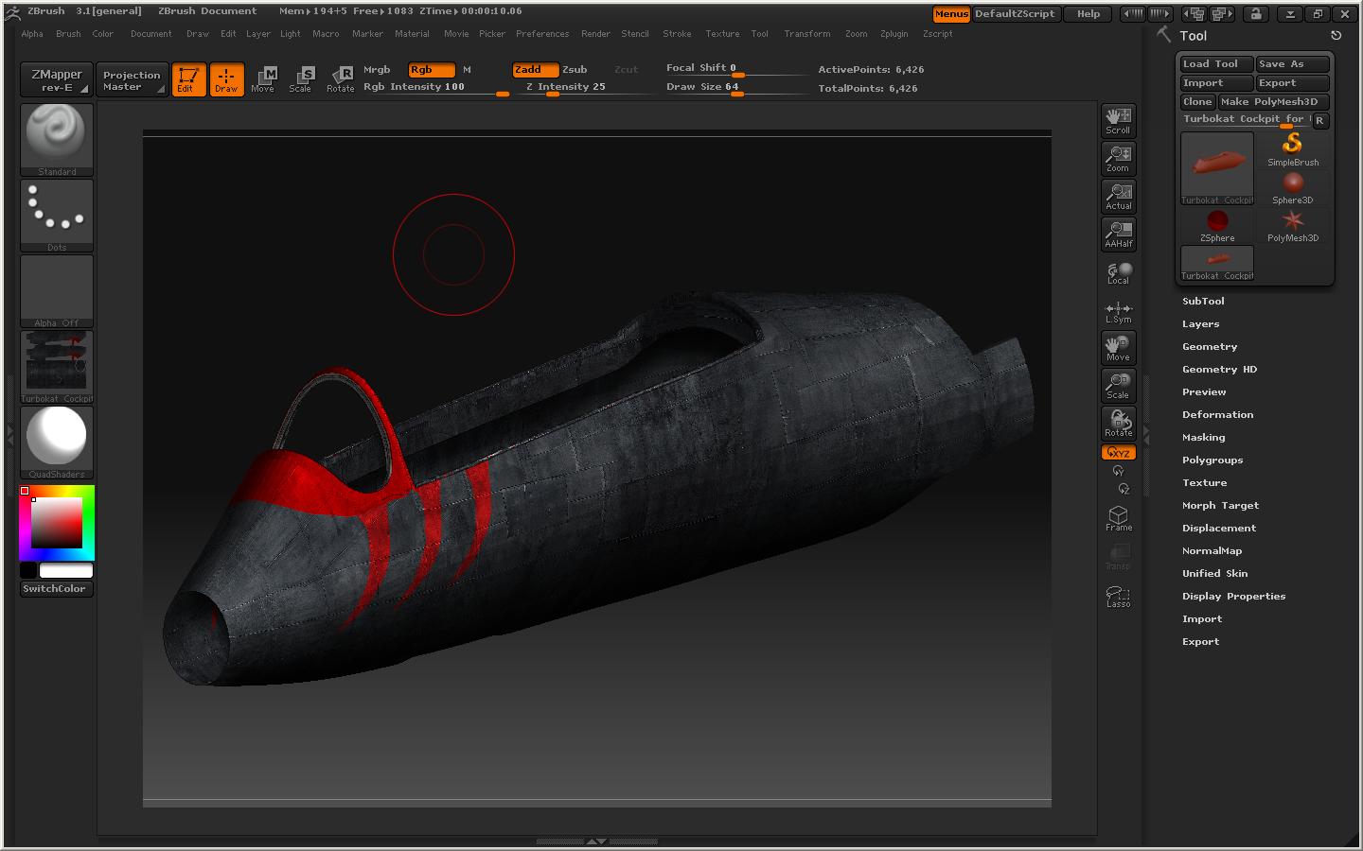Screen dimensions: 1363x851
Task: Open the Deformation subpalette
Action: (1217, 414)
